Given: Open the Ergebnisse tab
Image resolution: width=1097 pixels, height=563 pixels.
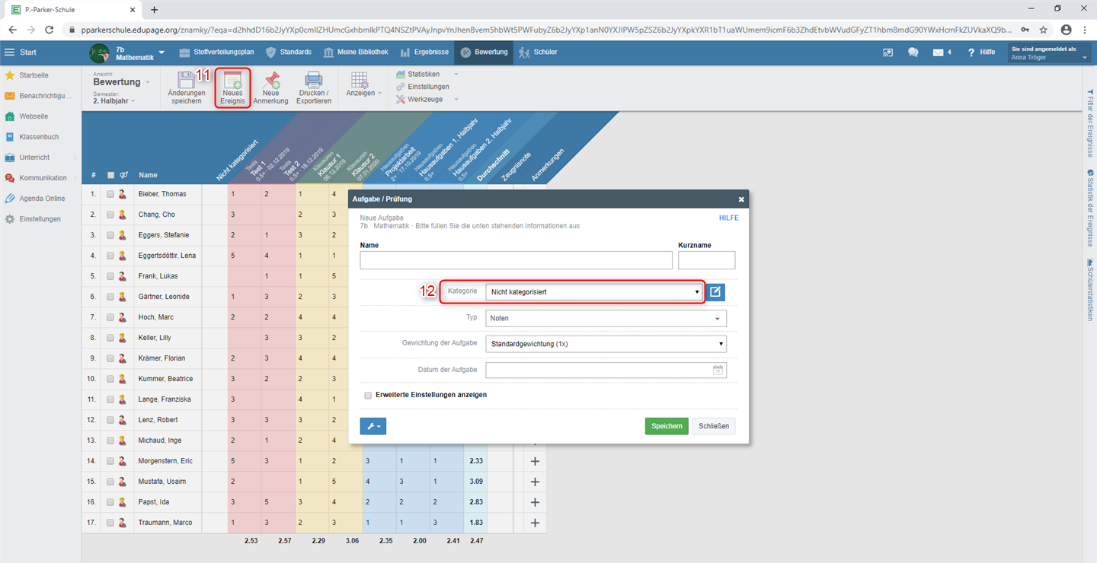Looking at the screenshot, I should coord(425,52).
